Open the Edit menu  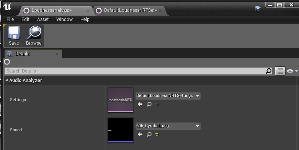25,19
